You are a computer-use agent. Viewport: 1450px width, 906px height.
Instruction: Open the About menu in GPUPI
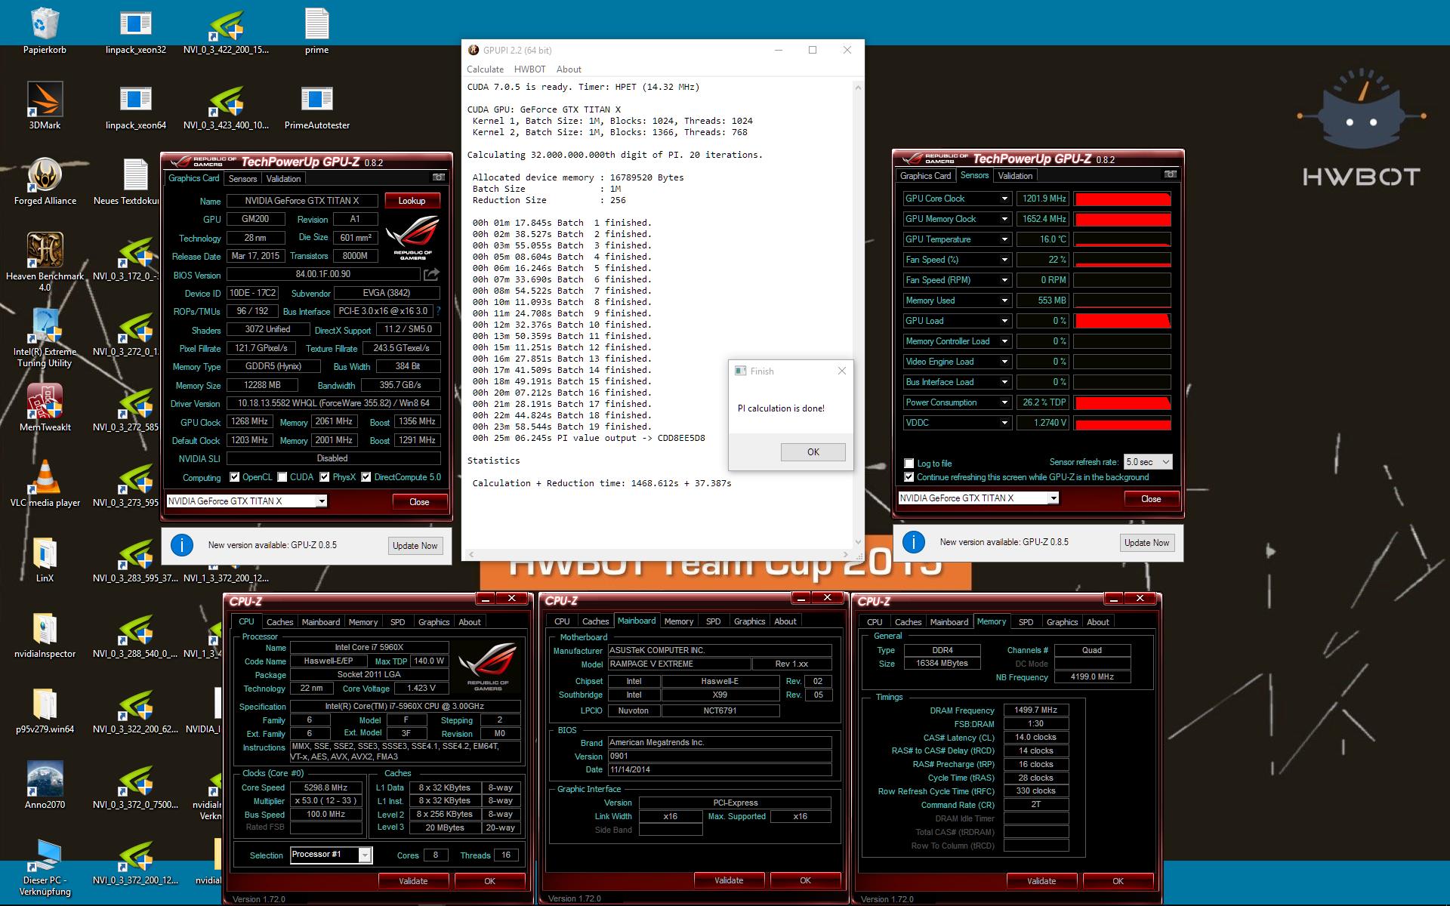pos(569,69)
